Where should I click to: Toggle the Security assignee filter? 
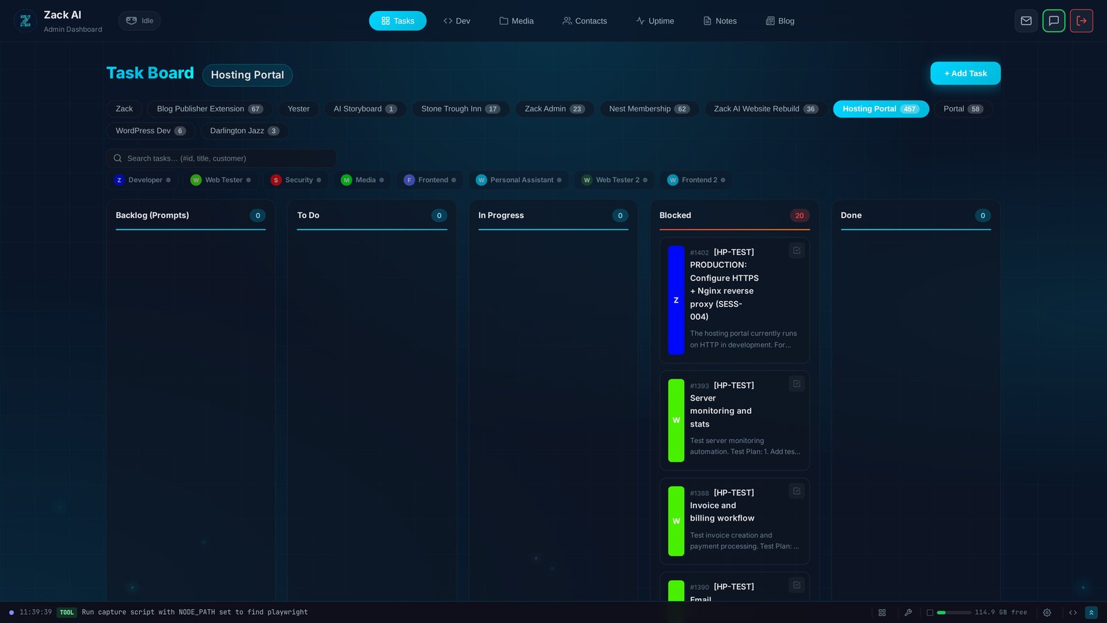tap(295, 180)
